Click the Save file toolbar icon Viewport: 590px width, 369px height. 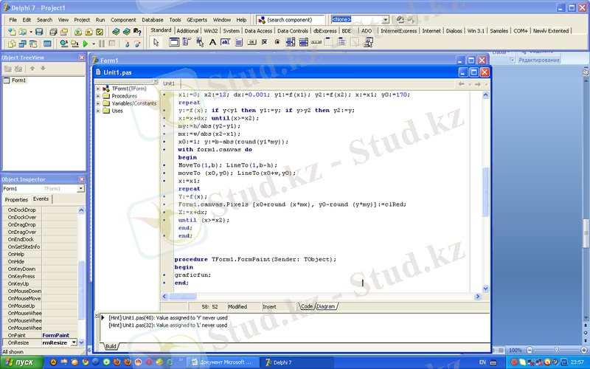(x=39, y=32)
